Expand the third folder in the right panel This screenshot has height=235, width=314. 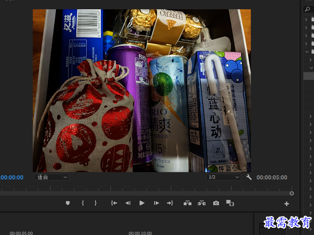306,35
